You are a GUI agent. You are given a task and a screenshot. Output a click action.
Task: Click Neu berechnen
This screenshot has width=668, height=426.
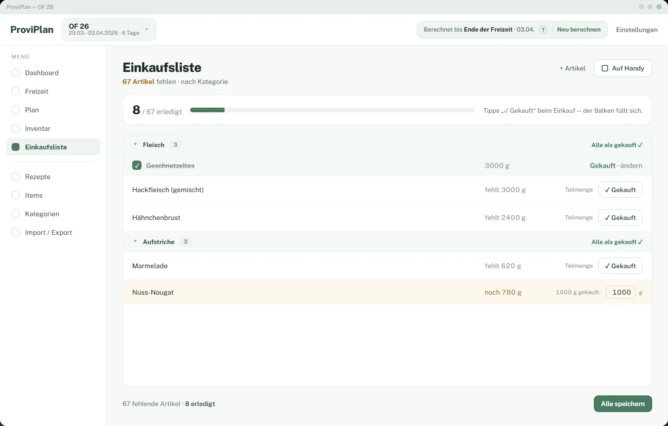point(579,30)
